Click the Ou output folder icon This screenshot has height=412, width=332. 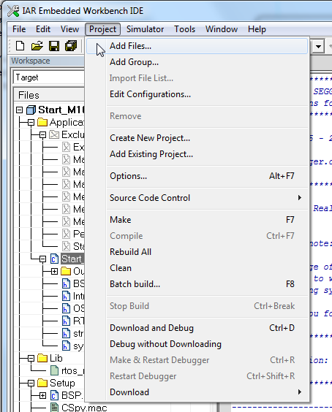(66, 271)
